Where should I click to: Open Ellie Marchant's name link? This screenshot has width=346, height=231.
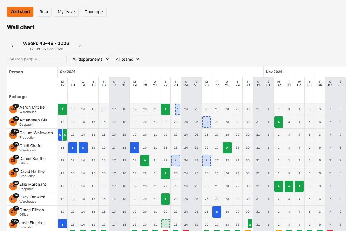coord(33,184)
